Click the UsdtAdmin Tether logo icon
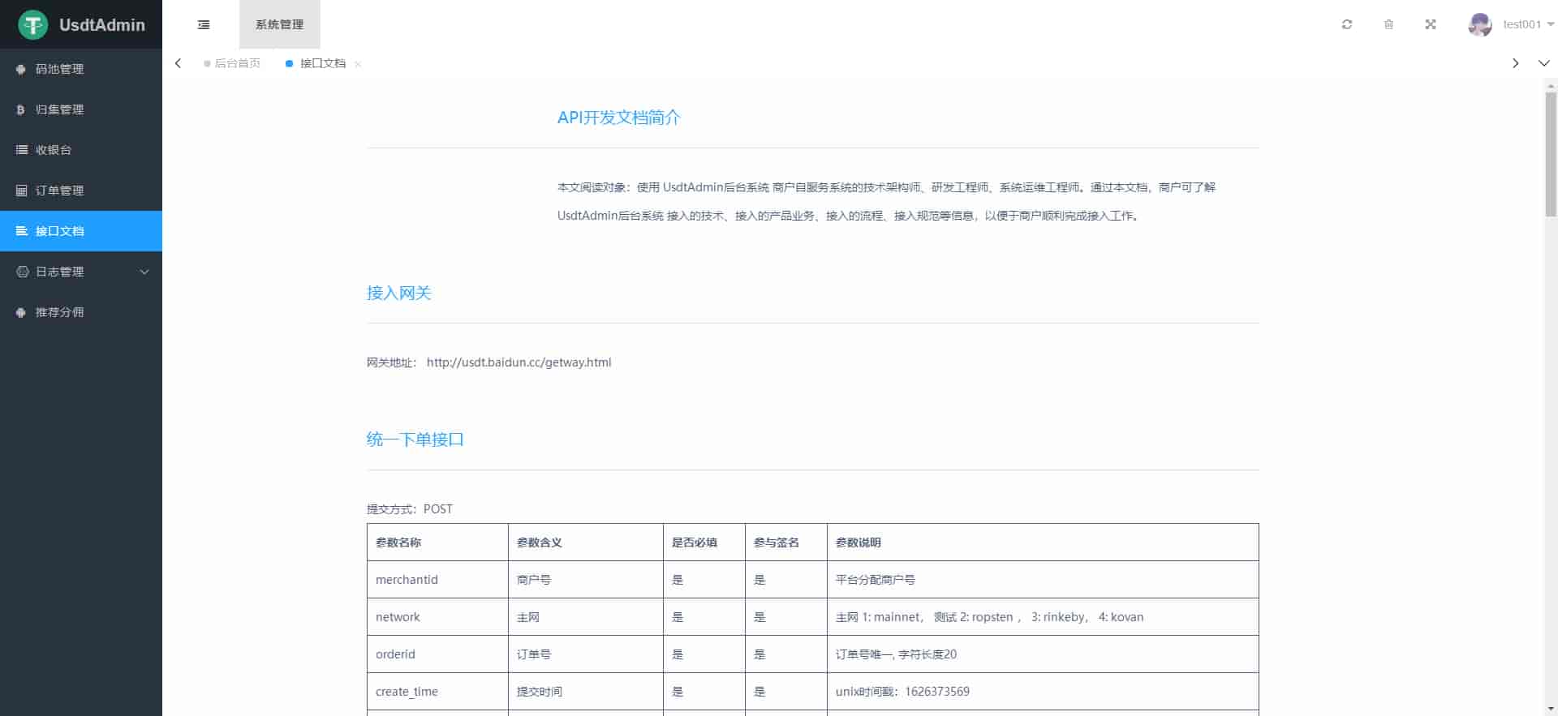 [x=33, y=25]
